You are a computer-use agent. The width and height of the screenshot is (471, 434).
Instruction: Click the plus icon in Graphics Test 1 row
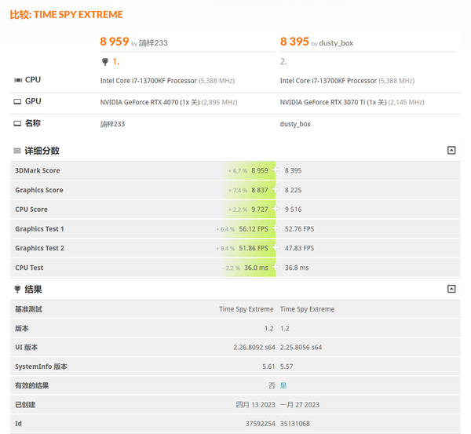coord(276,228)
